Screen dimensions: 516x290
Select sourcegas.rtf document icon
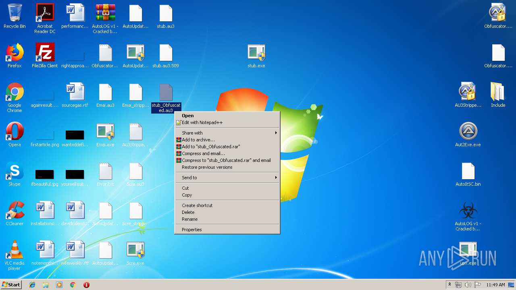click(x=75, y=95)
